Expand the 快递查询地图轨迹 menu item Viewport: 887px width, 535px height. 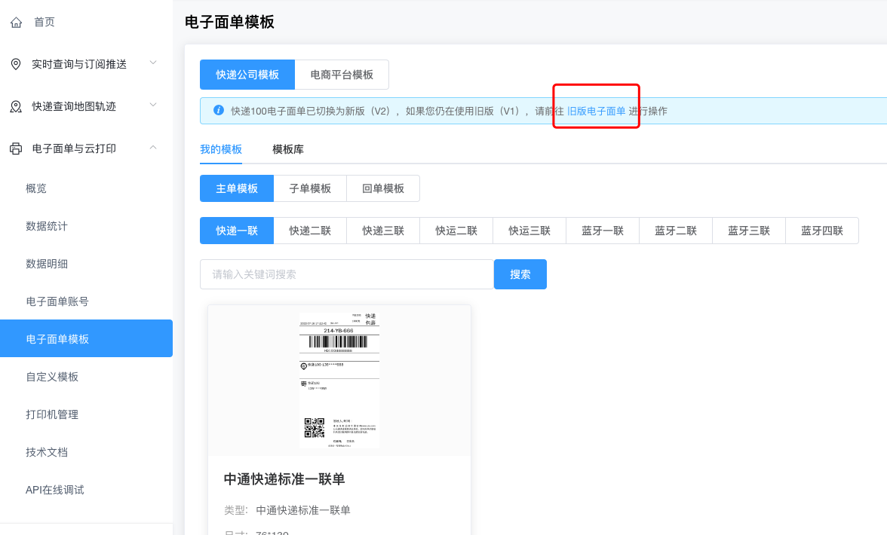tap(86, 106)
